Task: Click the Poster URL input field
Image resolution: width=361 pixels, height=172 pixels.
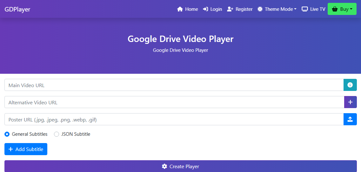Action: tap(174, 119)
